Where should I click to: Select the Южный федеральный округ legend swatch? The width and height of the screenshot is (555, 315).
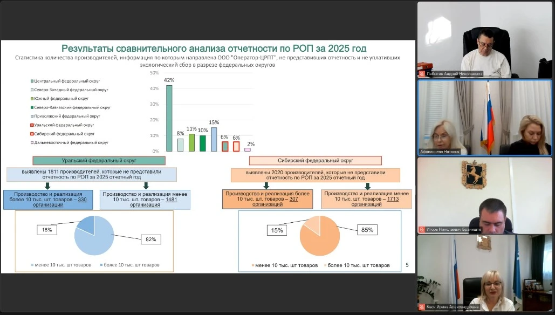[32, 99]
